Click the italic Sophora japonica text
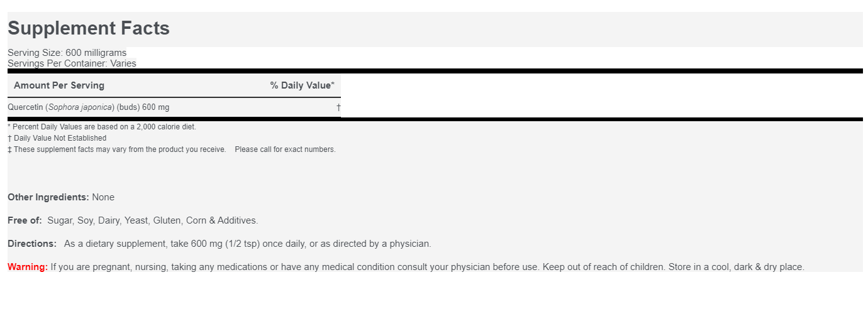The height and width of the screenshot is (314, 868). tap(81, 107)
